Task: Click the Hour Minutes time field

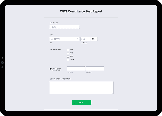Action: point(85,39)
